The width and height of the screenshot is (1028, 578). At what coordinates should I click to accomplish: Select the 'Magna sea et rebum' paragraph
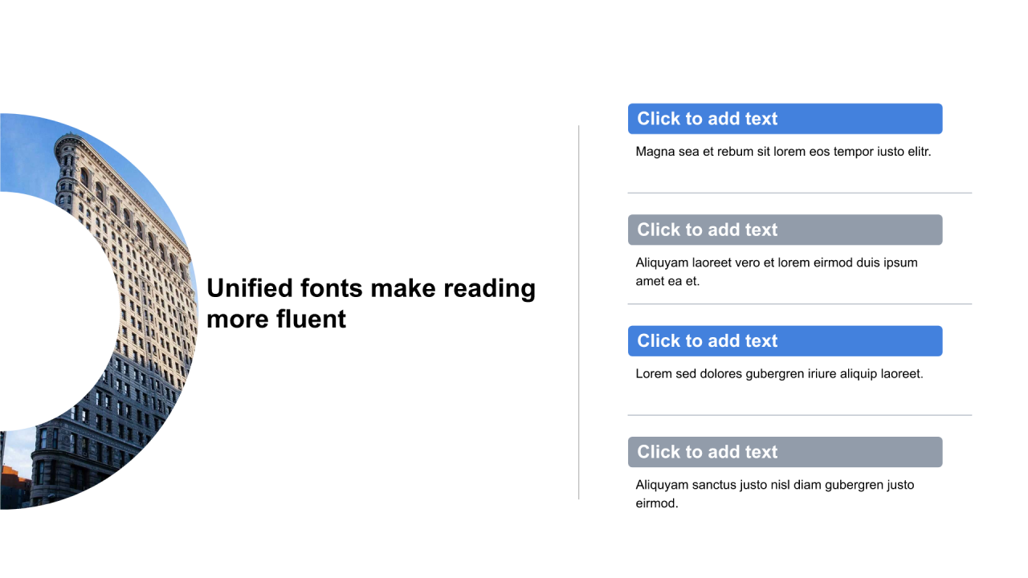click(783, 151)
